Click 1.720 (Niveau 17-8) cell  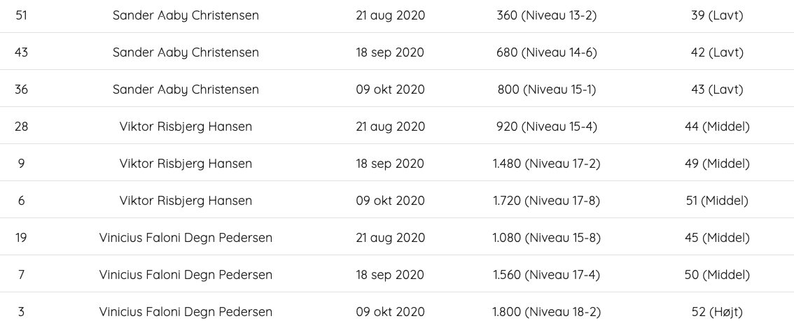546,201
